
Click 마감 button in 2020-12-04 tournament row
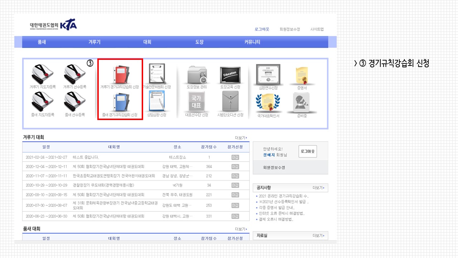235,167
